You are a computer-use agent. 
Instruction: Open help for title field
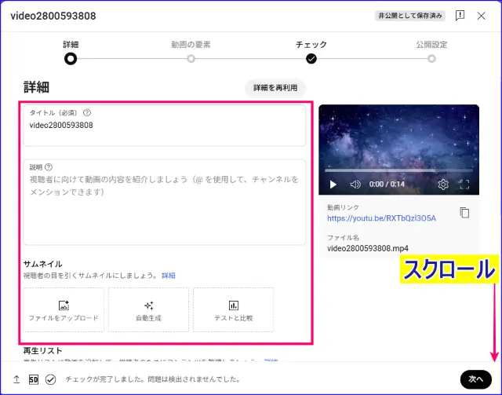[x=87, y=112]
